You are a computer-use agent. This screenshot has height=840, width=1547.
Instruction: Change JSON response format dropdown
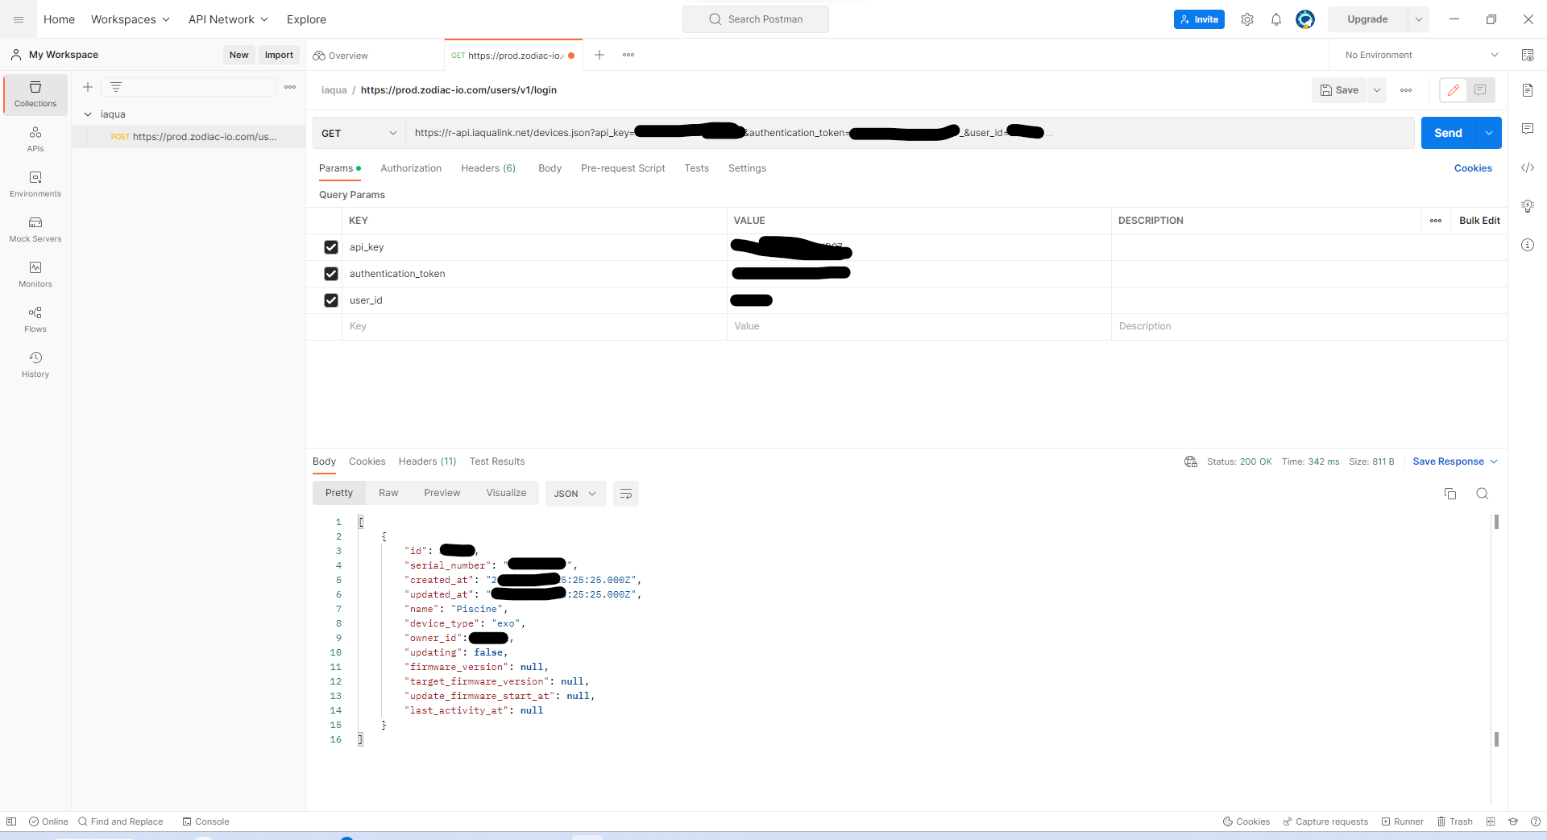(575, 494)
